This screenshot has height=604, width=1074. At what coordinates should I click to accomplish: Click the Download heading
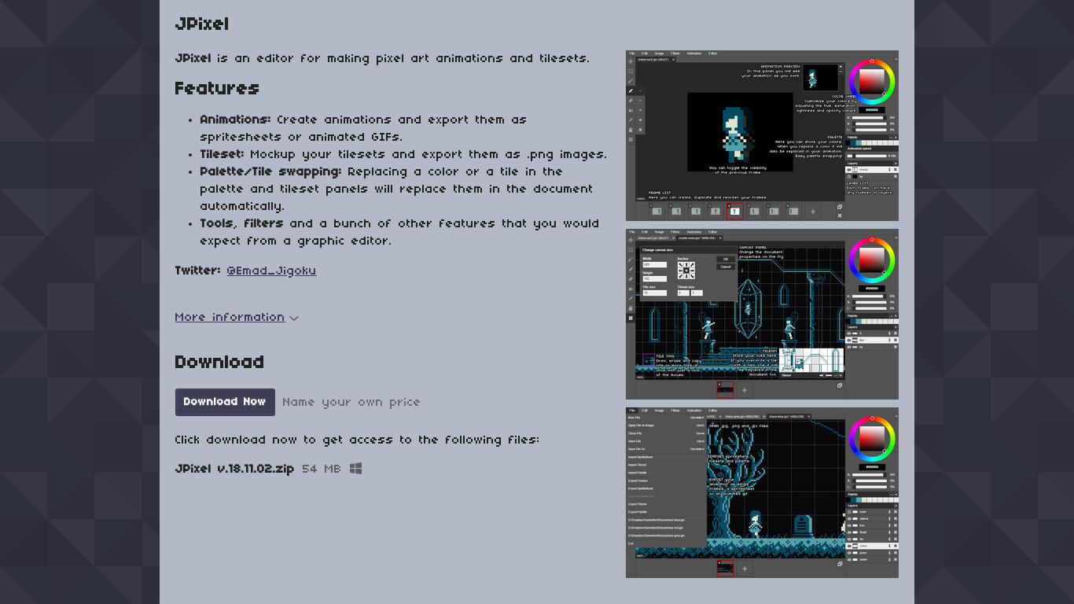(219, 363)
